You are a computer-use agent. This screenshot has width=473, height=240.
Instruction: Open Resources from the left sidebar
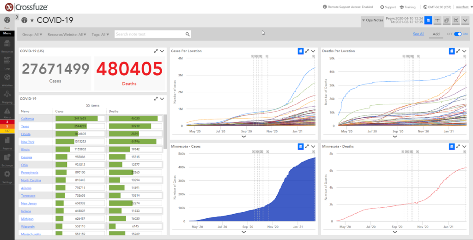click(7, 46)
